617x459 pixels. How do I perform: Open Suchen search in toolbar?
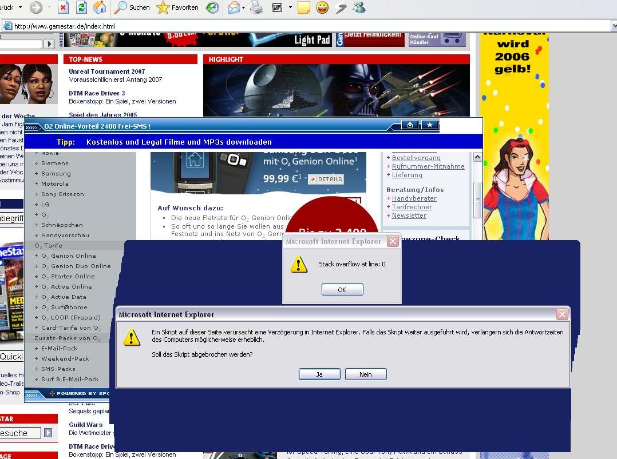pyautogui.click(x=132, y=7)
